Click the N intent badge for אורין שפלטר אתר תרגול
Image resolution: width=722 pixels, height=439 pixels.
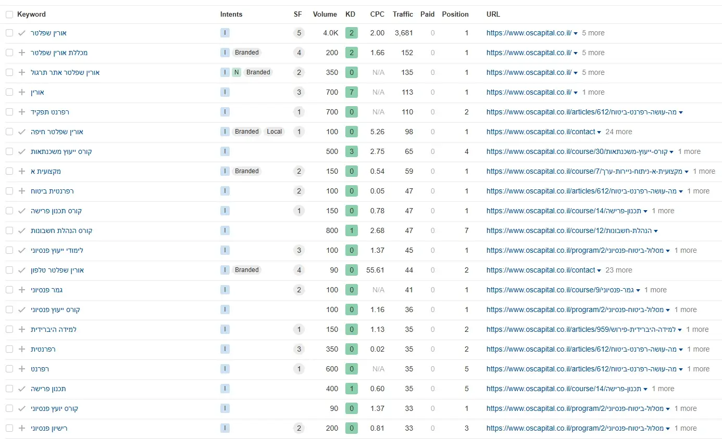[236, 72]
